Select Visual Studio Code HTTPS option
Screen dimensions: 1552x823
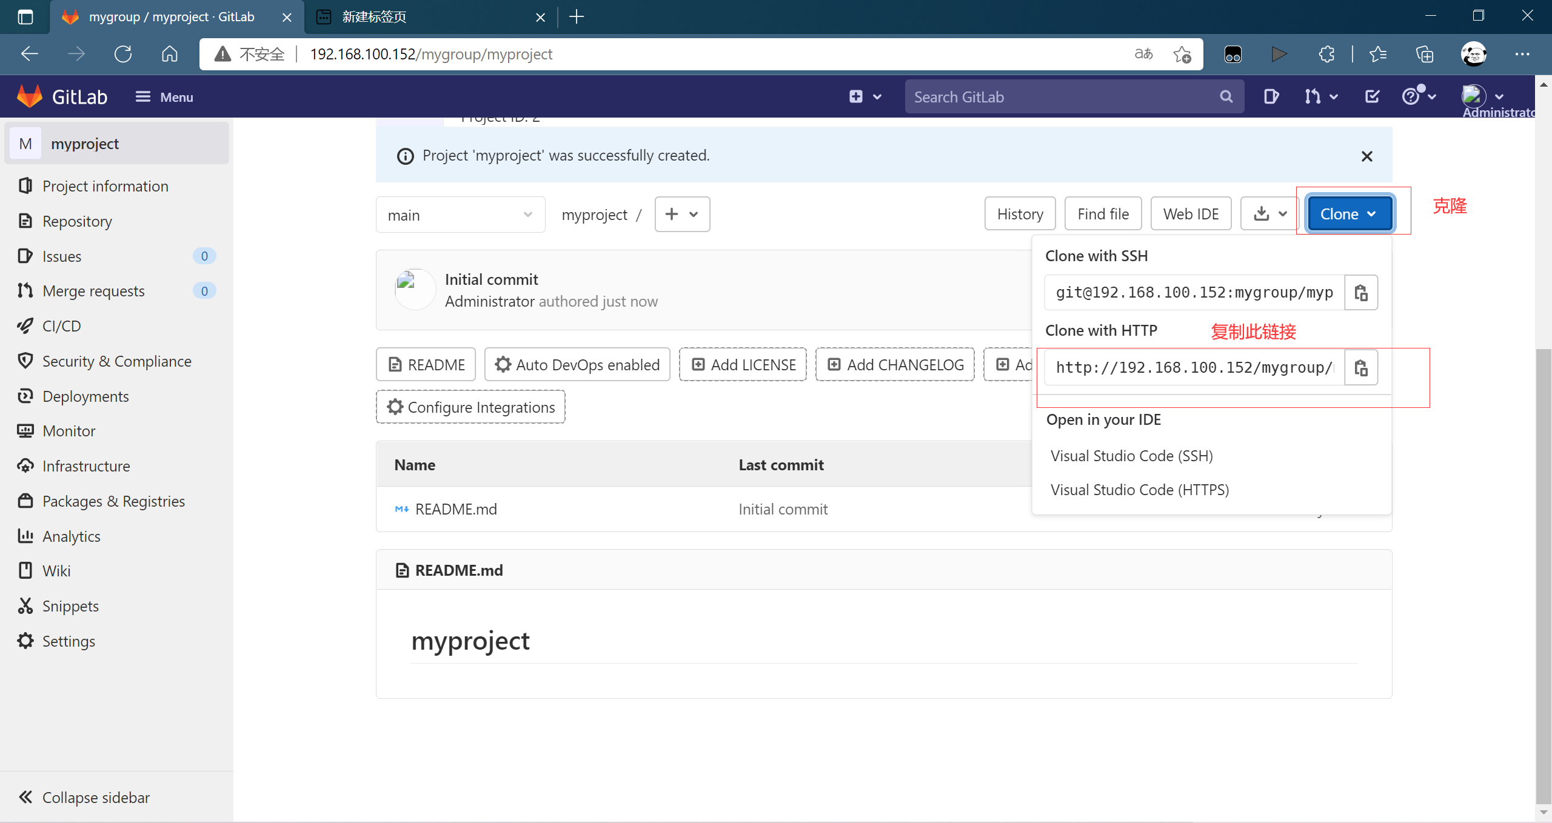click(1139, 490)
